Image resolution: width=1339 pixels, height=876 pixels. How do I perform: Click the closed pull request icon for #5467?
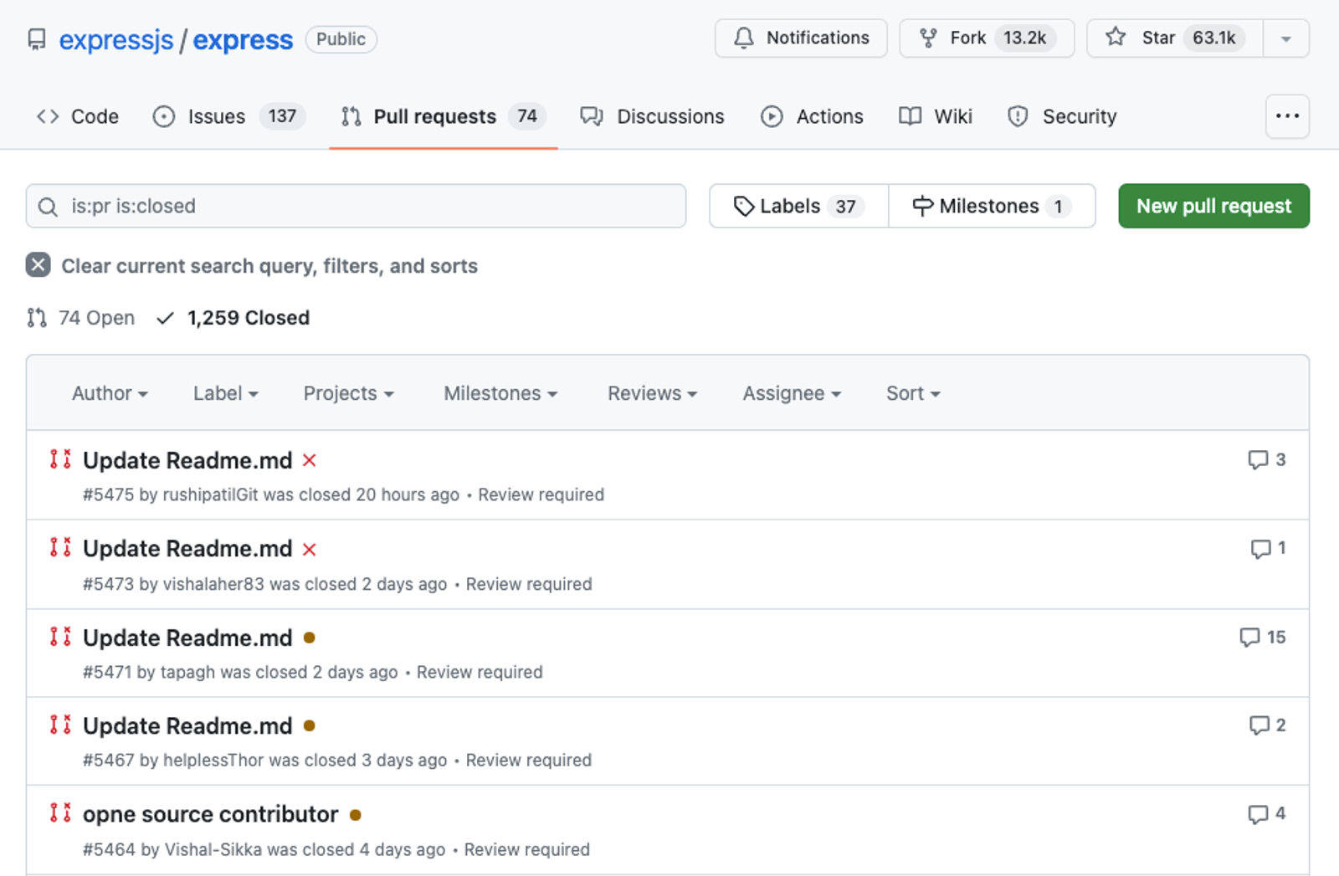[60, 725]
